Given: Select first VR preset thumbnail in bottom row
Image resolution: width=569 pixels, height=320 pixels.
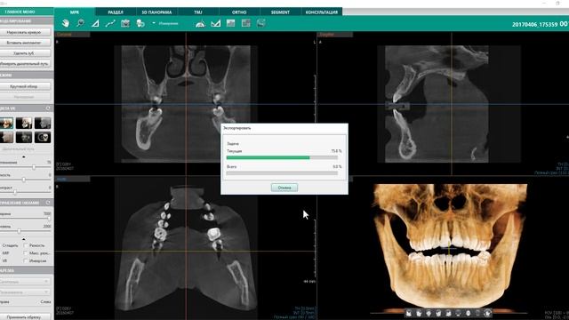Looking at the screenshot, I should (6, 137).
